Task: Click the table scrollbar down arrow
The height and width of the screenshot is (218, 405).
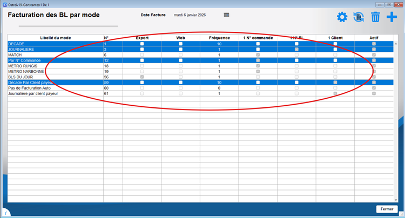Action: (396, 200)
